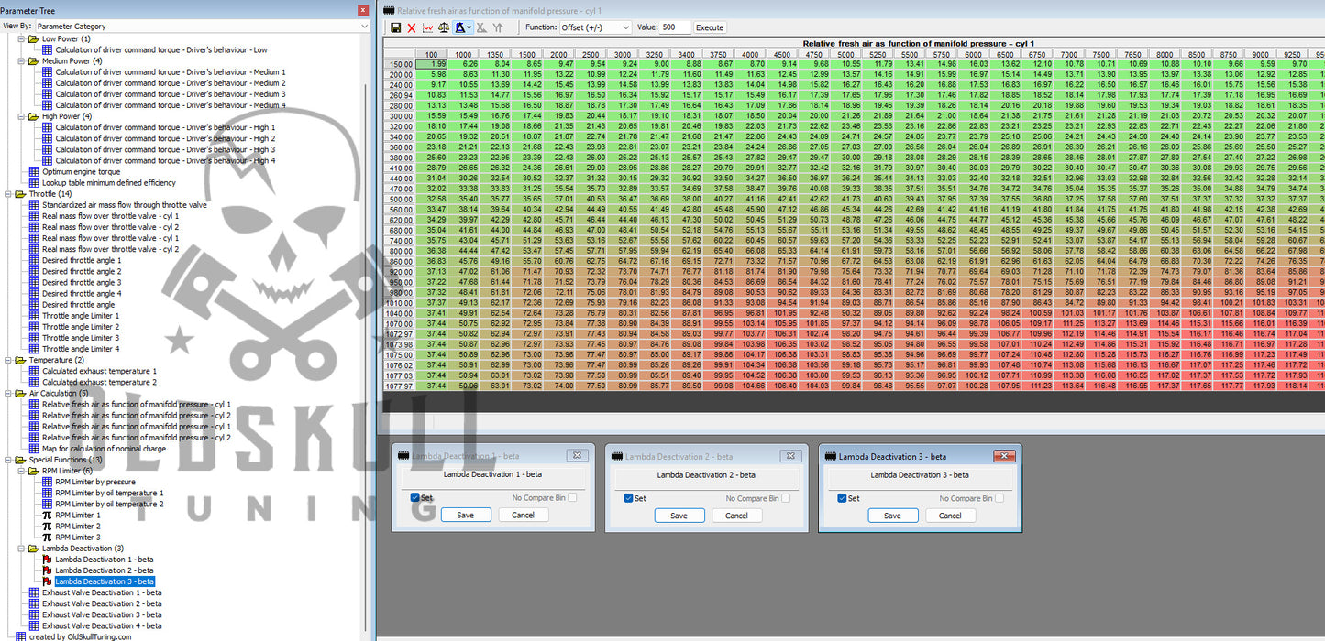Click Execute button in map toolbar
The image size is (1325, 641).
point(710,27)
